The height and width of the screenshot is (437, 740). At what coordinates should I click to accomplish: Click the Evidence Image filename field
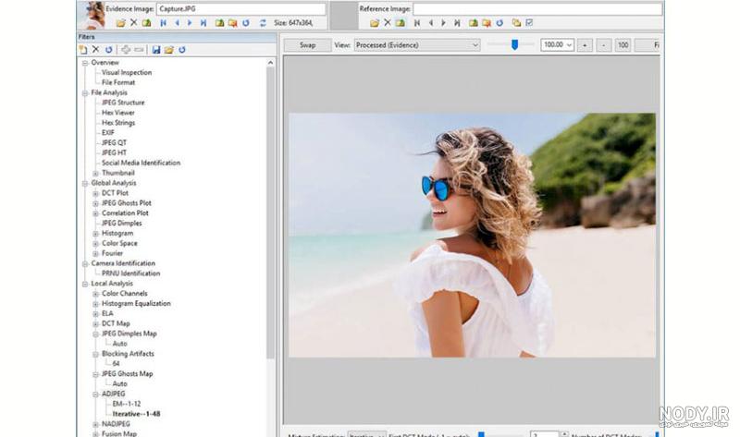pos(241,9)
